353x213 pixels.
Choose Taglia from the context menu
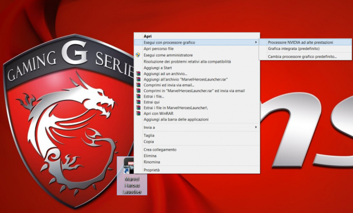pyautogui.click(x=197, y=135)
